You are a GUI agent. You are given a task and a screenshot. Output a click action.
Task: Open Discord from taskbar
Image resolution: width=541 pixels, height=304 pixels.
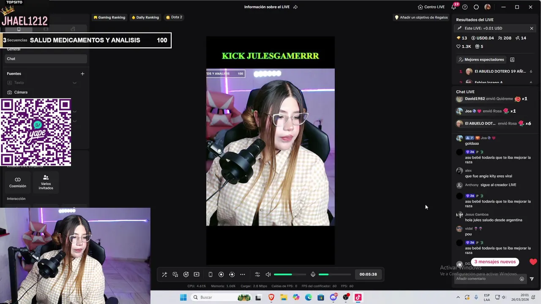pyautogui.click(x=333, y=297)
